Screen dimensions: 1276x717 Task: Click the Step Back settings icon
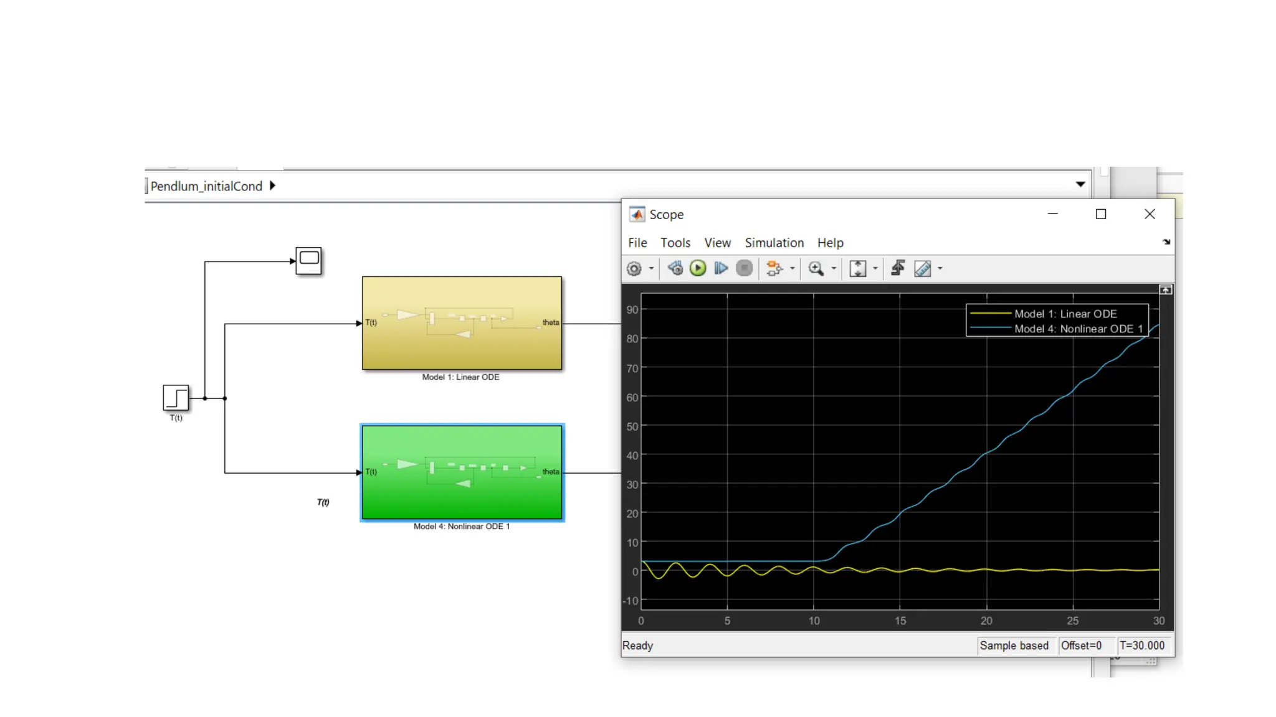tap(675, 268)
